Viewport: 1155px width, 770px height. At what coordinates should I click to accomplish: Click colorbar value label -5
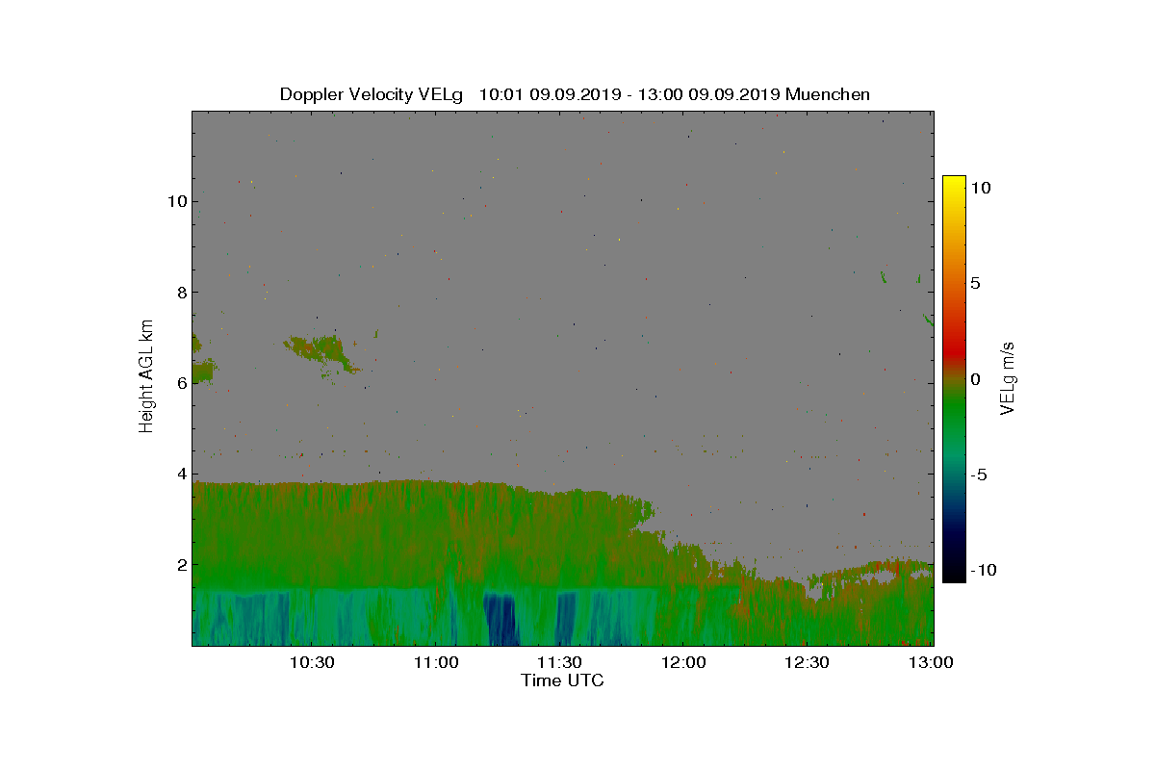[x=978, y=475]
